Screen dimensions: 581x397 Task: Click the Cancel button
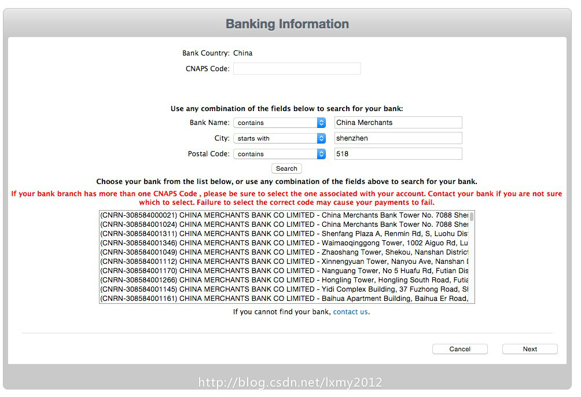pos(460,349)
